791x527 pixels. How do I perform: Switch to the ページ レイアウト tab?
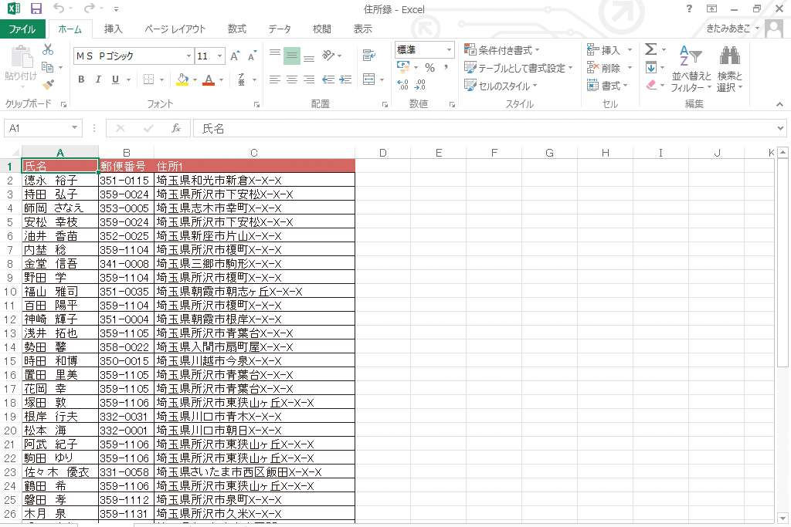tap(175, 29)
